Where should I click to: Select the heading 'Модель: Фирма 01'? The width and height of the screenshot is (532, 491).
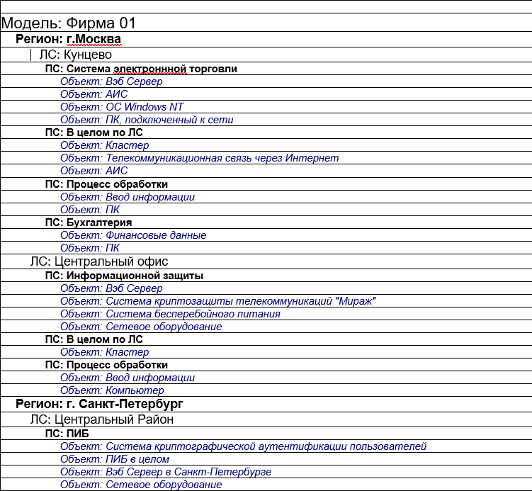68,23
